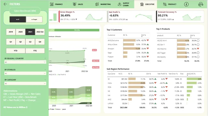This screenshot has width=208, height=116.
Task: Open the Finance page icon
Action: pyautogui.click(x=52, y=4)
